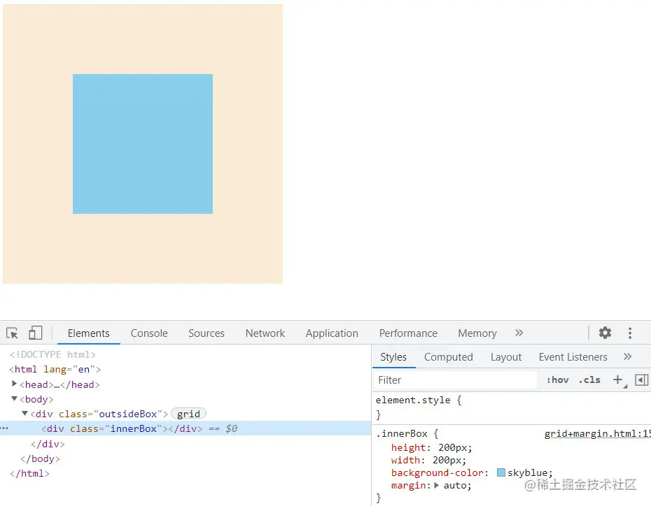Toggle the grid badge on outsideBox
Image resolution: width=651 pixels, height=506 pixels.
[188, 414]
